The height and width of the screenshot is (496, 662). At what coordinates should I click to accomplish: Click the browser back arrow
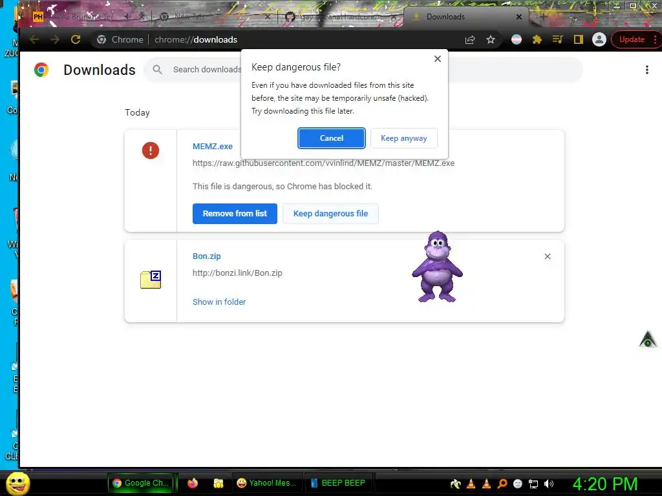pyautogui.click(x=34, y=39)
